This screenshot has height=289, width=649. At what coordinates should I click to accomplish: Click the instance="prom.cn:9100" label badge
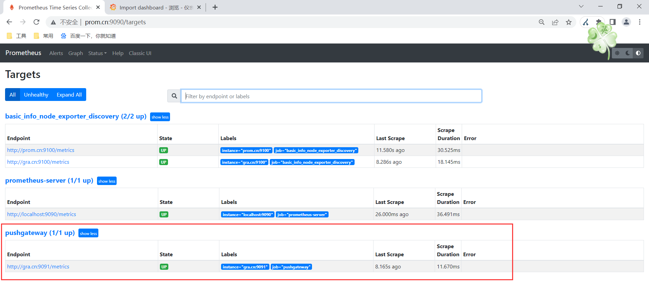coord(246,151)
